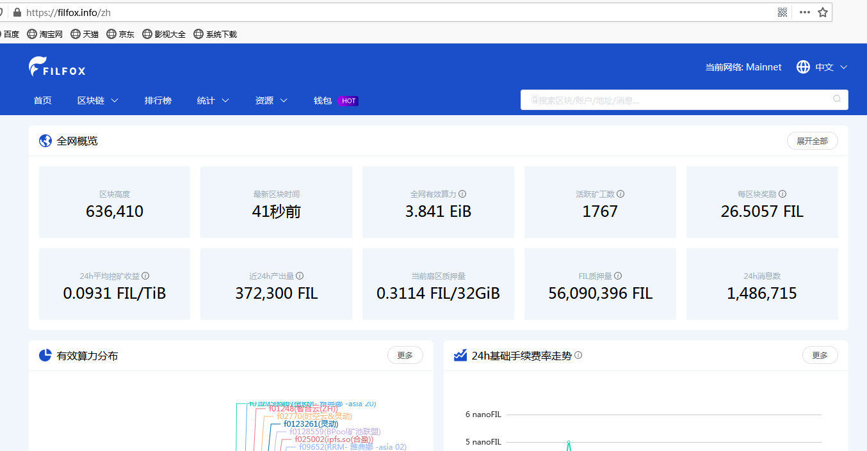Click the 展开全部 button
Image resolution: width=867 pixels, height=451 pixels.
[x=812, y=141]
